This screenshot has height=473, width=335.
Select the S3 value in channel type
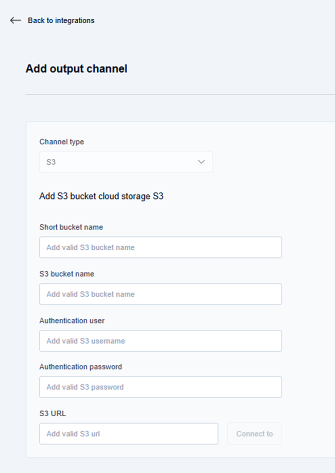pos(51,162)
